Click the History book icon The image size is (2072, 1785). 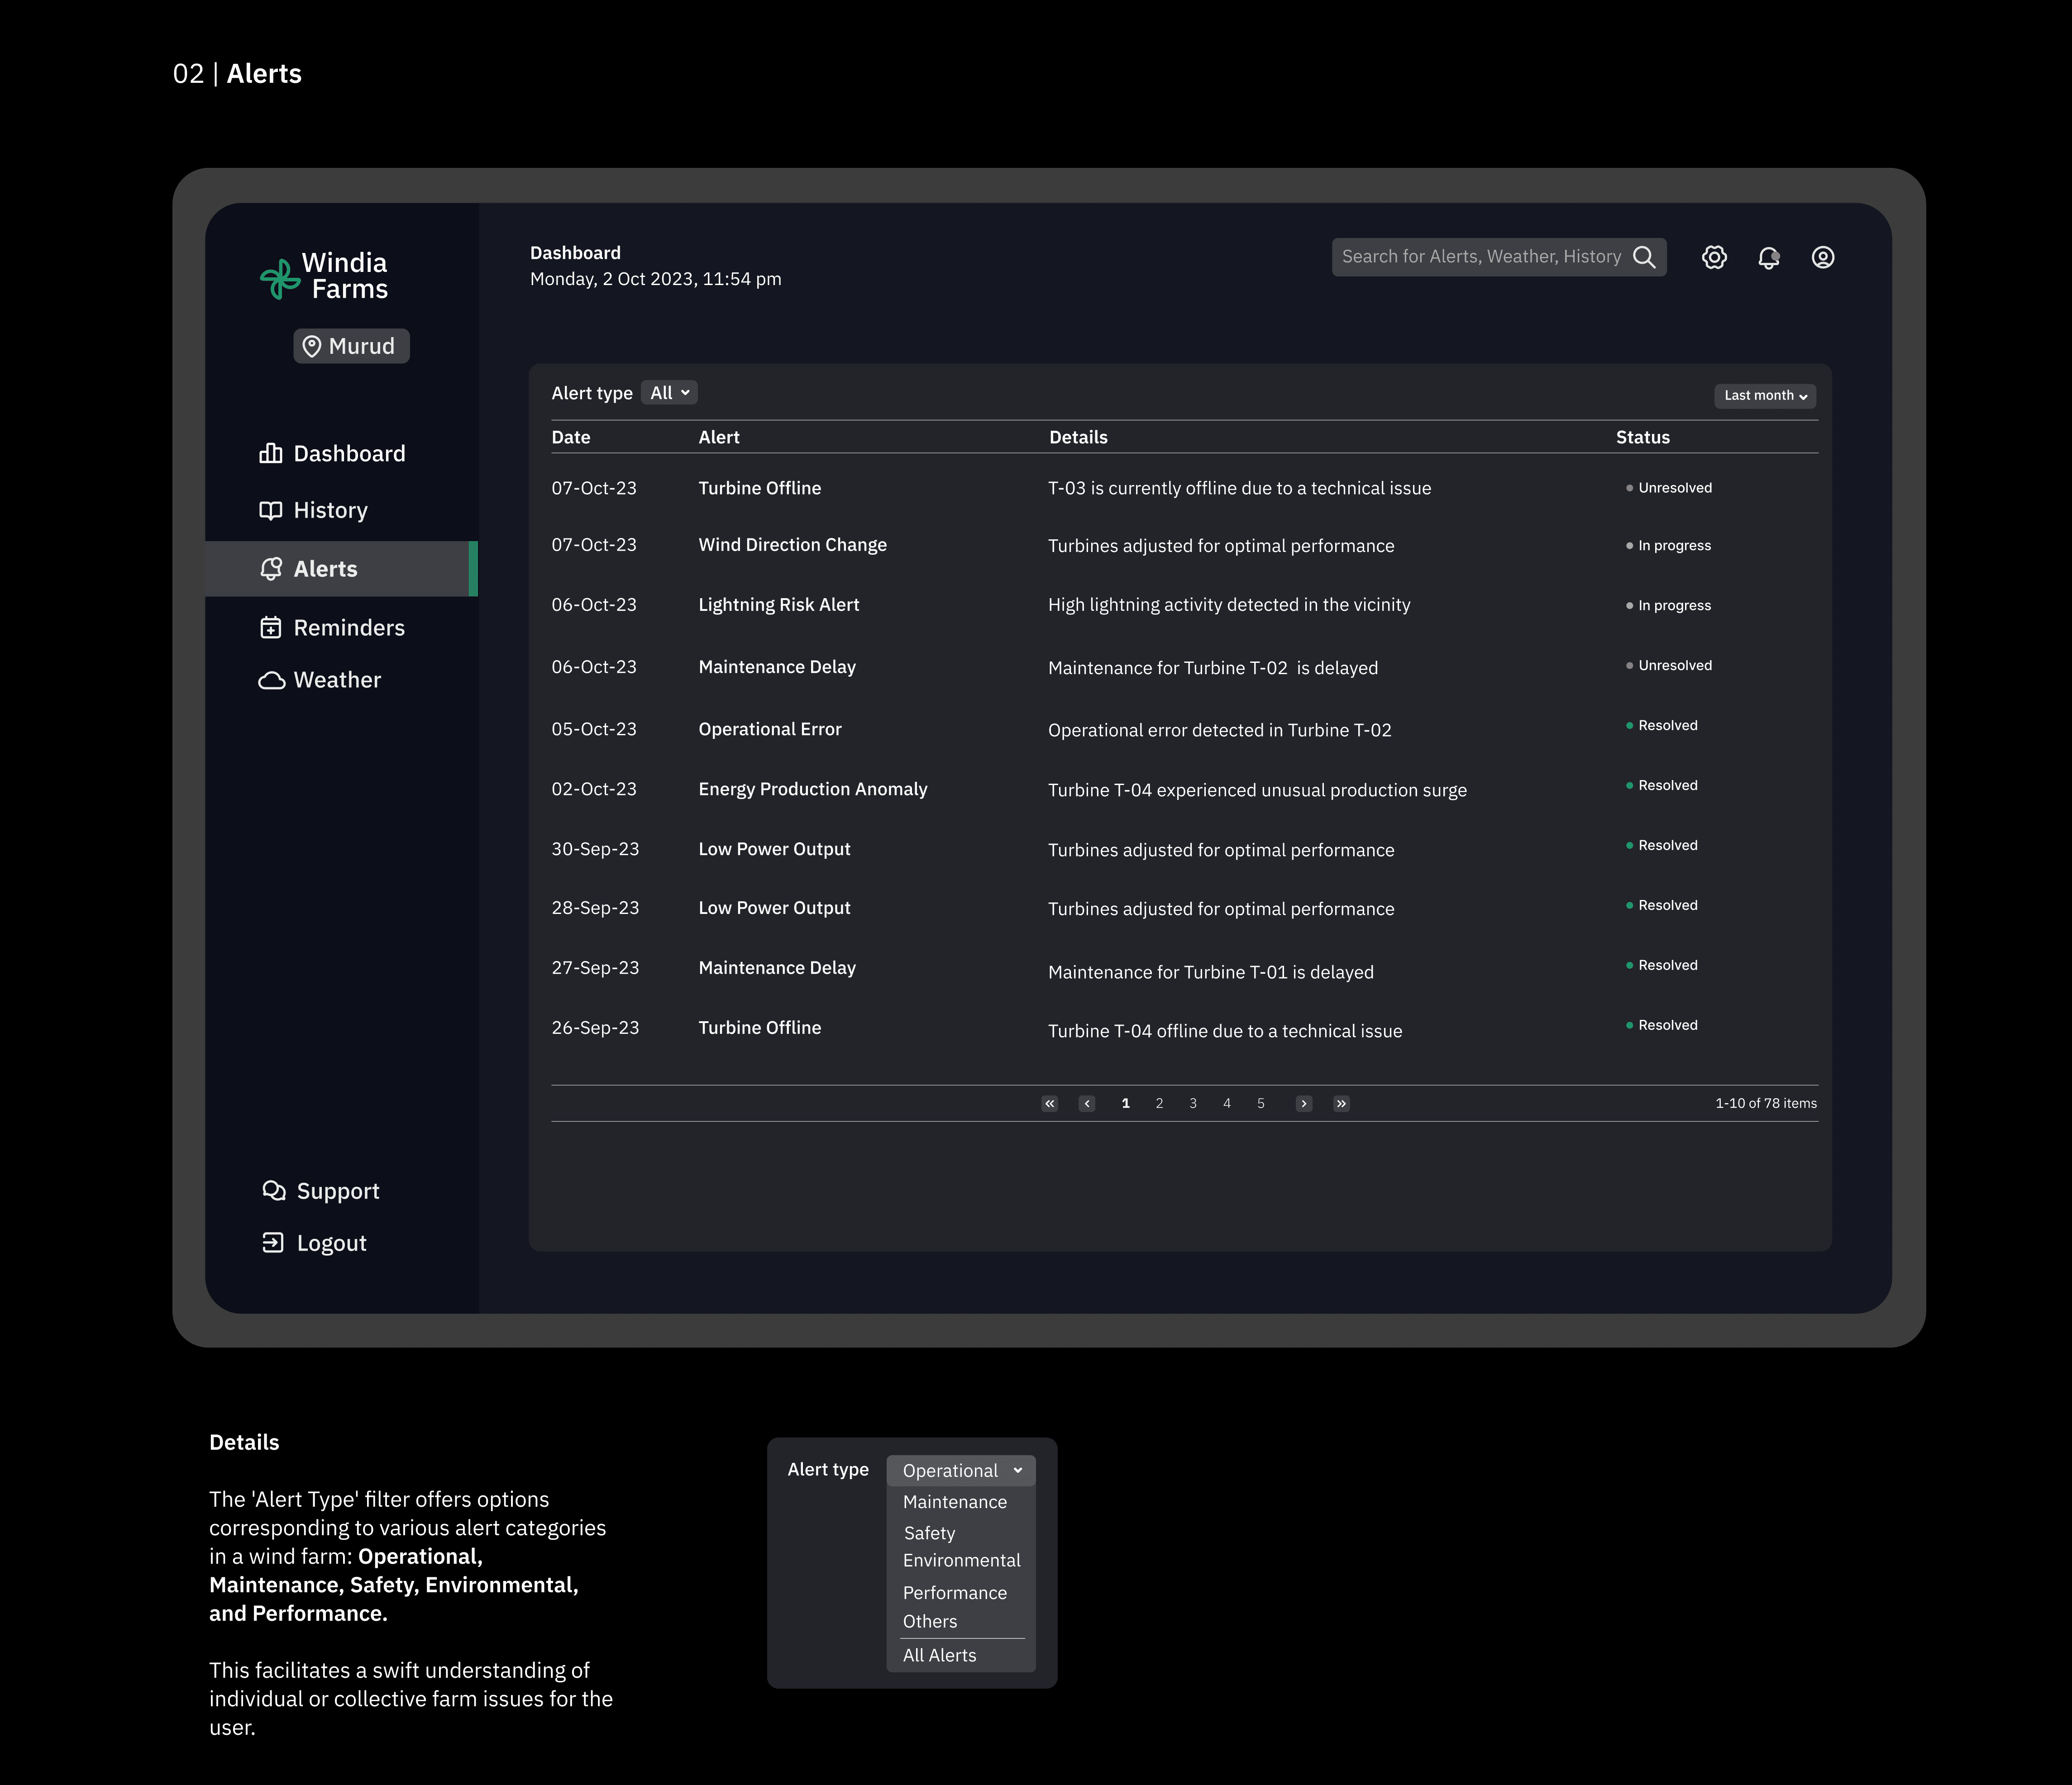pos(270,511)
